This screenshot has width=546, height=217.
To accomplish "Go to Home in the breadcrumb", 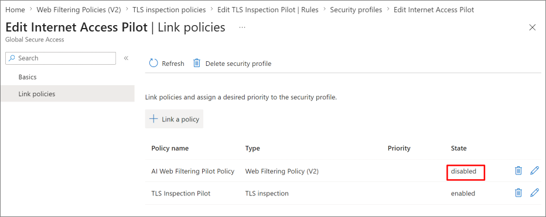I will [15, 10].
